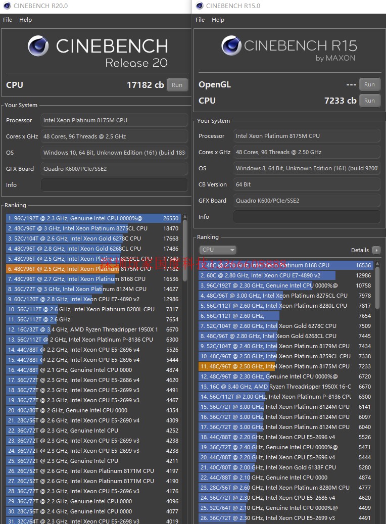Screen dimensions: 386x524
Task: Select R15 rank 4 Xeon Platinum 8275CL
Action: pyautogui.click(x=286, y=296)
